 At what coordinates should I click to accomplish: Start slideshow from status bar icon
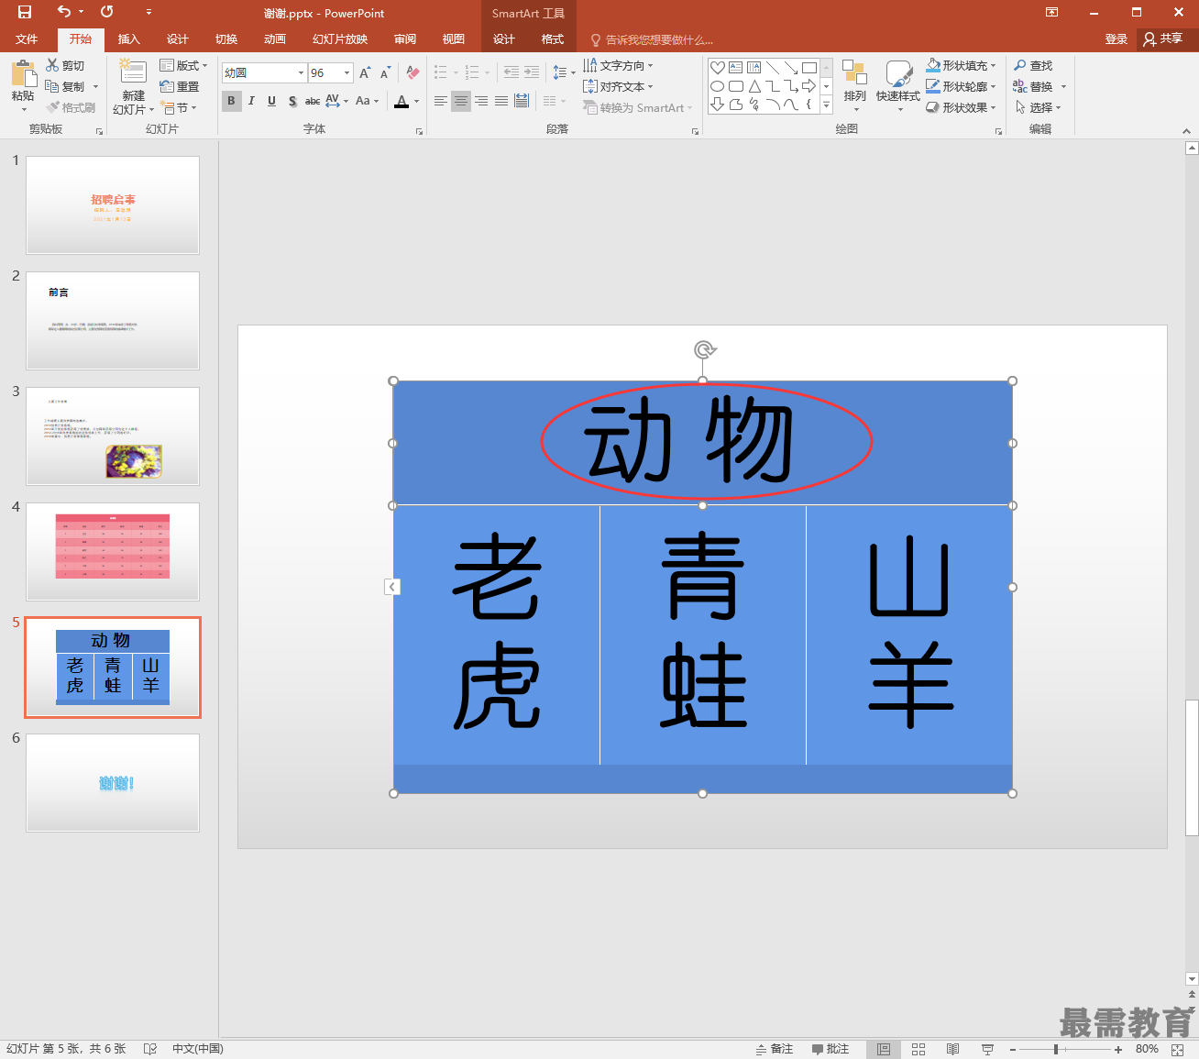tap(987, 1049)
